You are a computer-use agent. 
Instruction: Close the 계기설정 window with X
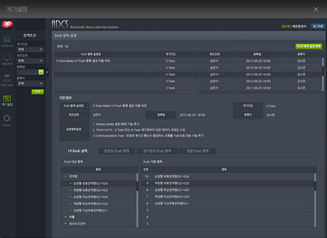[x=316, y=9]
